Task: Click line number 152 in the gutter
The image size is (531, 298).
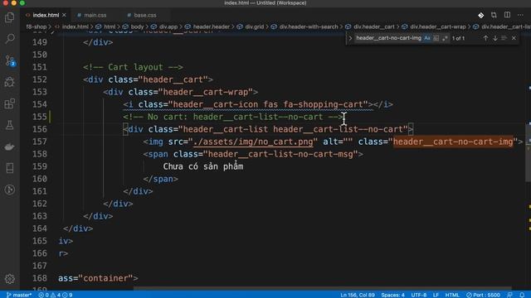Action: coord(40,79)
